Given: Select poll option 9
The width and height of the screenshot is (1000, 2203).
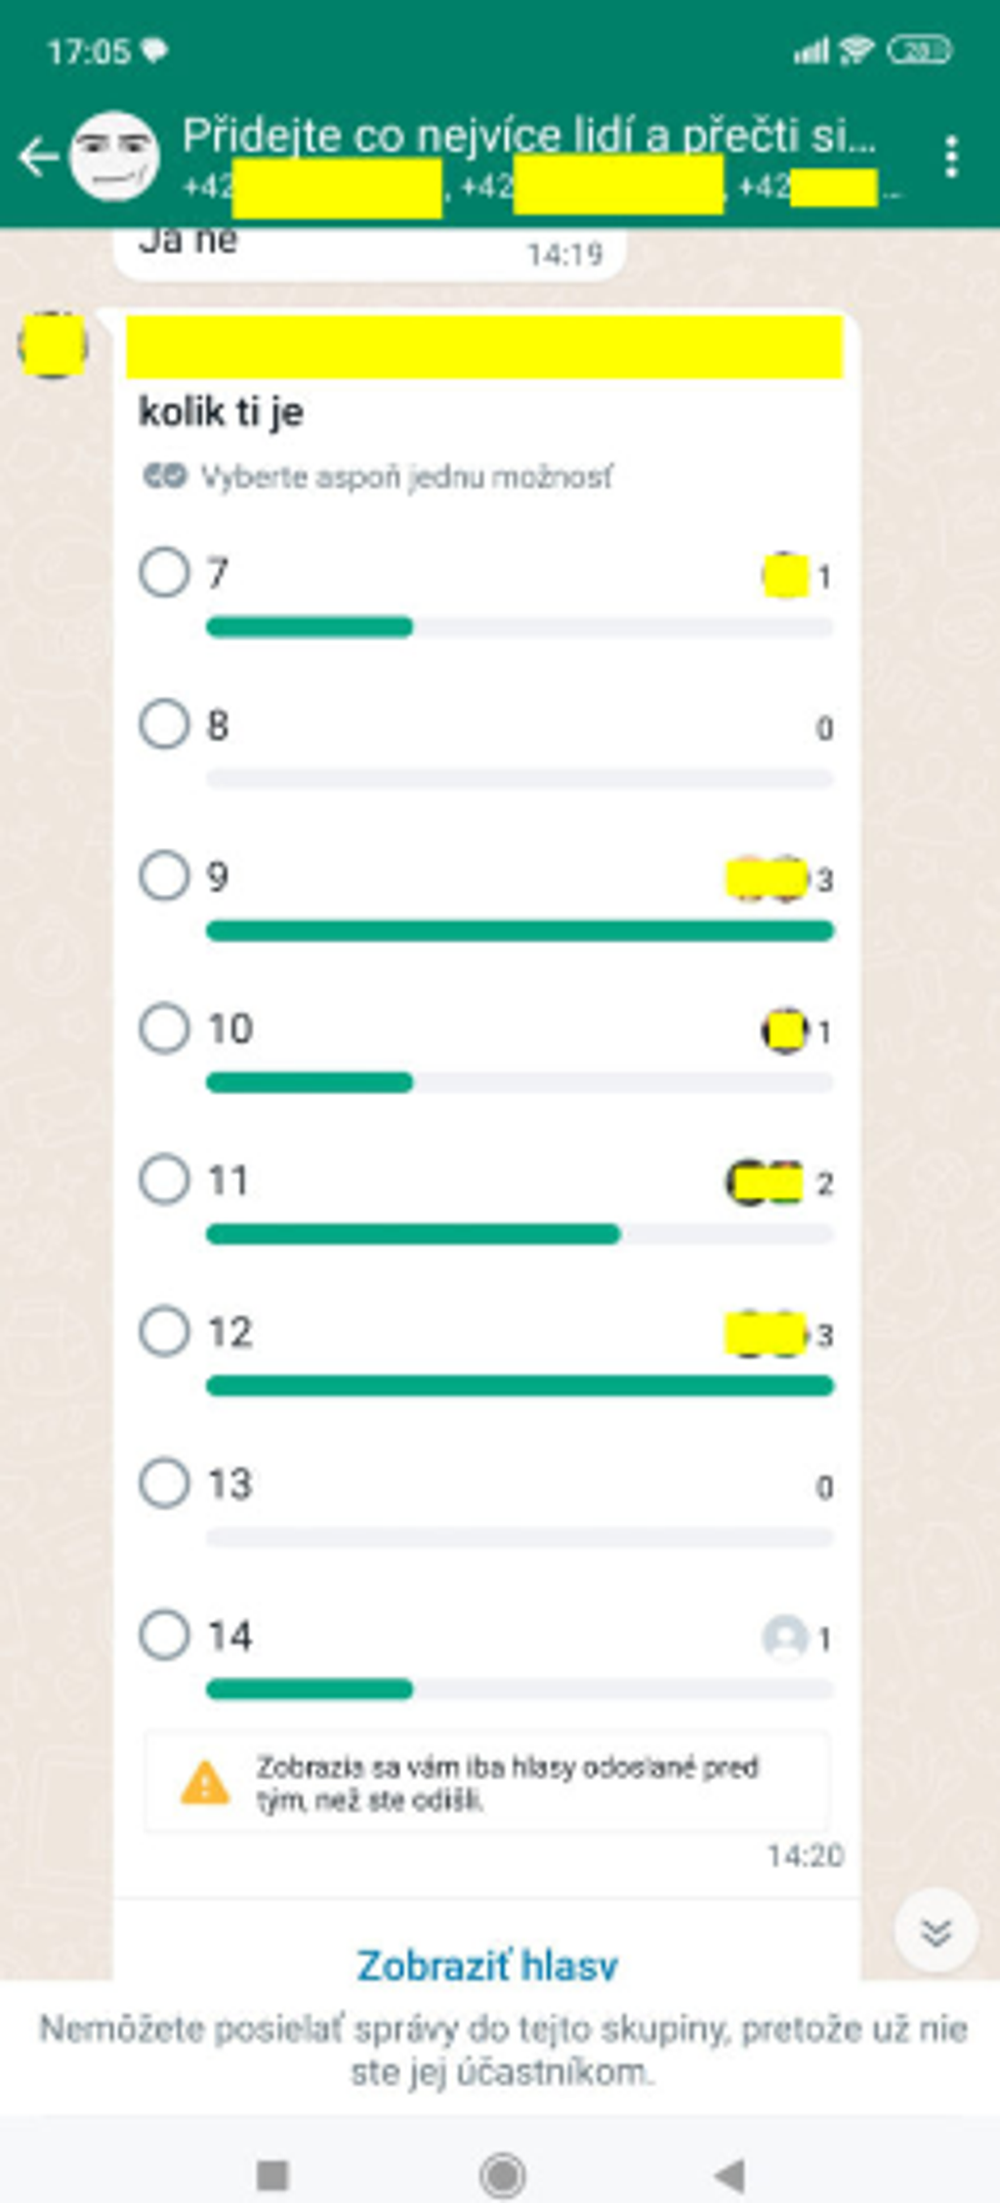Looking at the screenshot, I should coord(164,875).
